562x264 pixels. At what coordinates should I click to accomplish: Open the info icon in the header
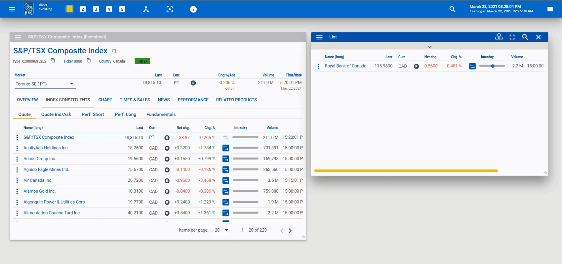193,9
